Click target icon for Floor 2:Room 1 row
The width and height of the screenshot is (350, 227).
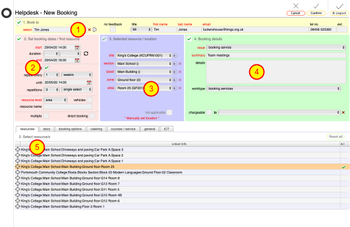pos(17,207)
